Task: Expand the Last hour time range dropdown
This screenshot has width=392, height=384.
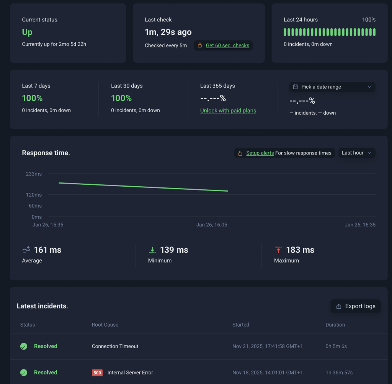Action: [356, 153]
